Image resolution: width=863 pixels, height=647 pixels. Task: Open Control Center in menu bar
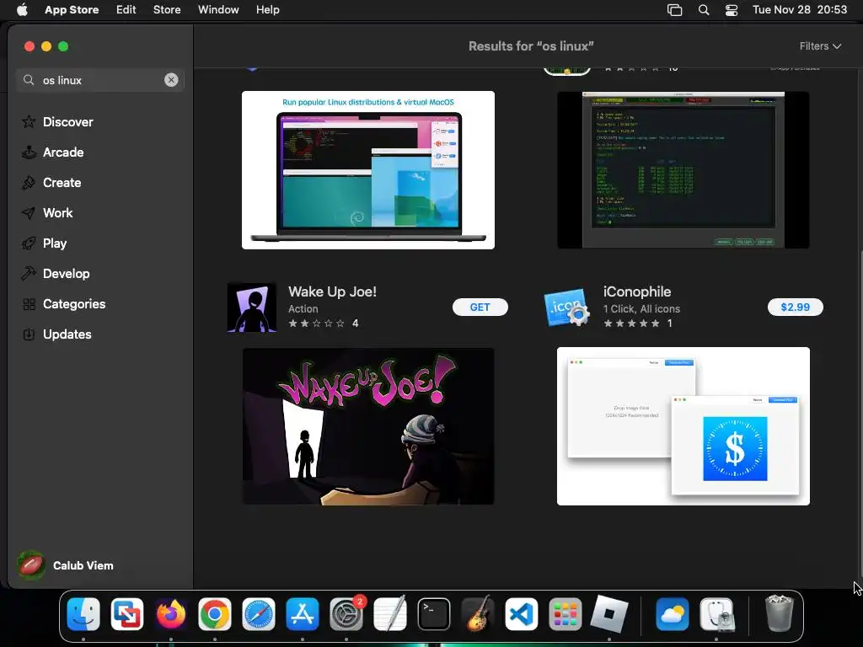pos(732,10)
